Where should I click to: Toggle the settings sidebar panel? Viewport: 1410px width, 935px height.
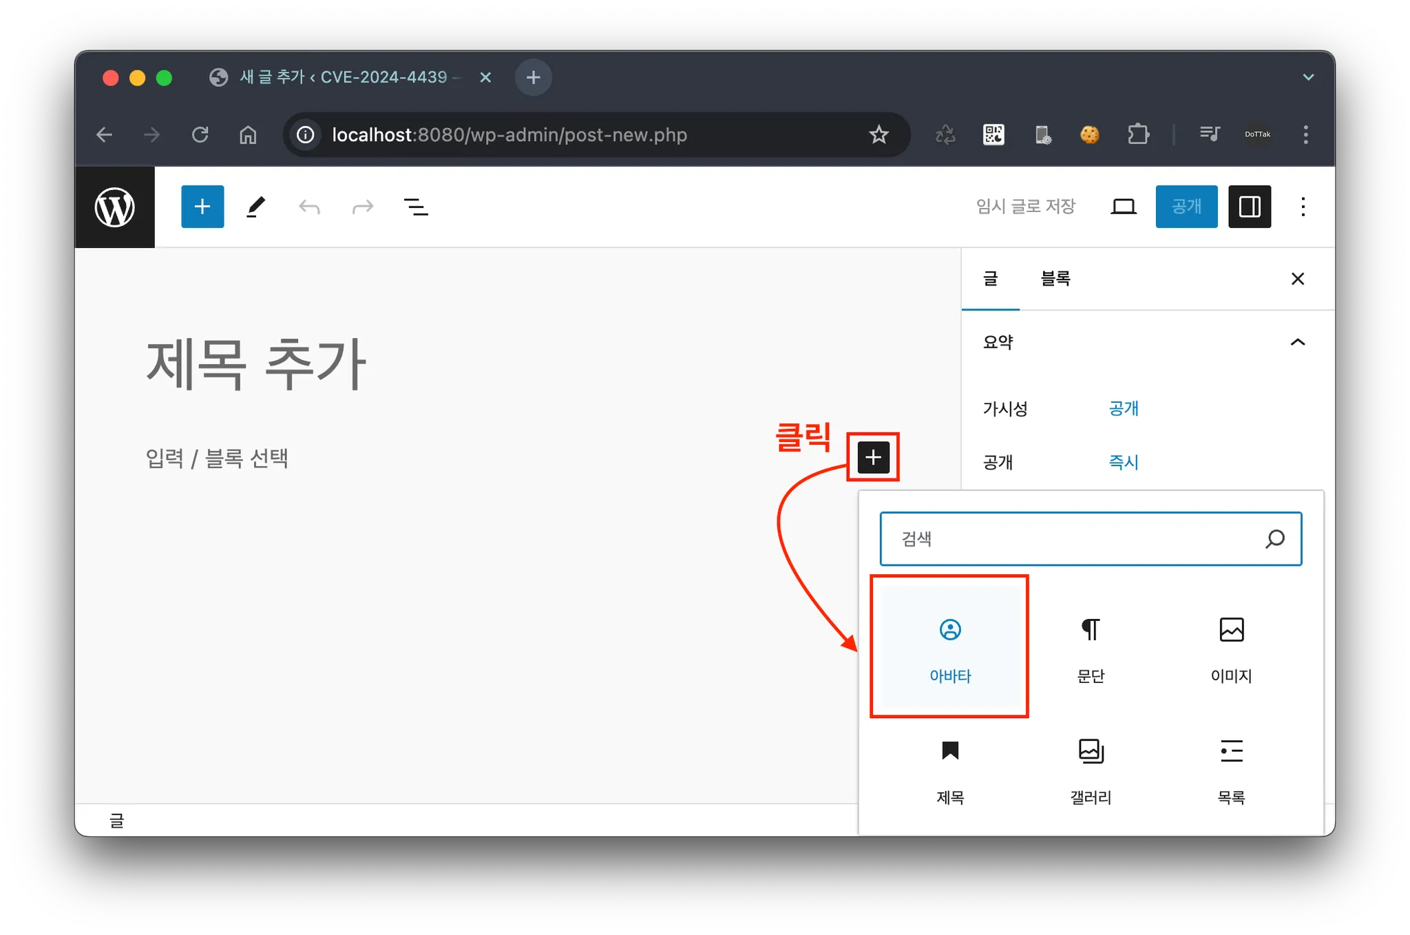pyautogui.click(x=1250, y=207)
